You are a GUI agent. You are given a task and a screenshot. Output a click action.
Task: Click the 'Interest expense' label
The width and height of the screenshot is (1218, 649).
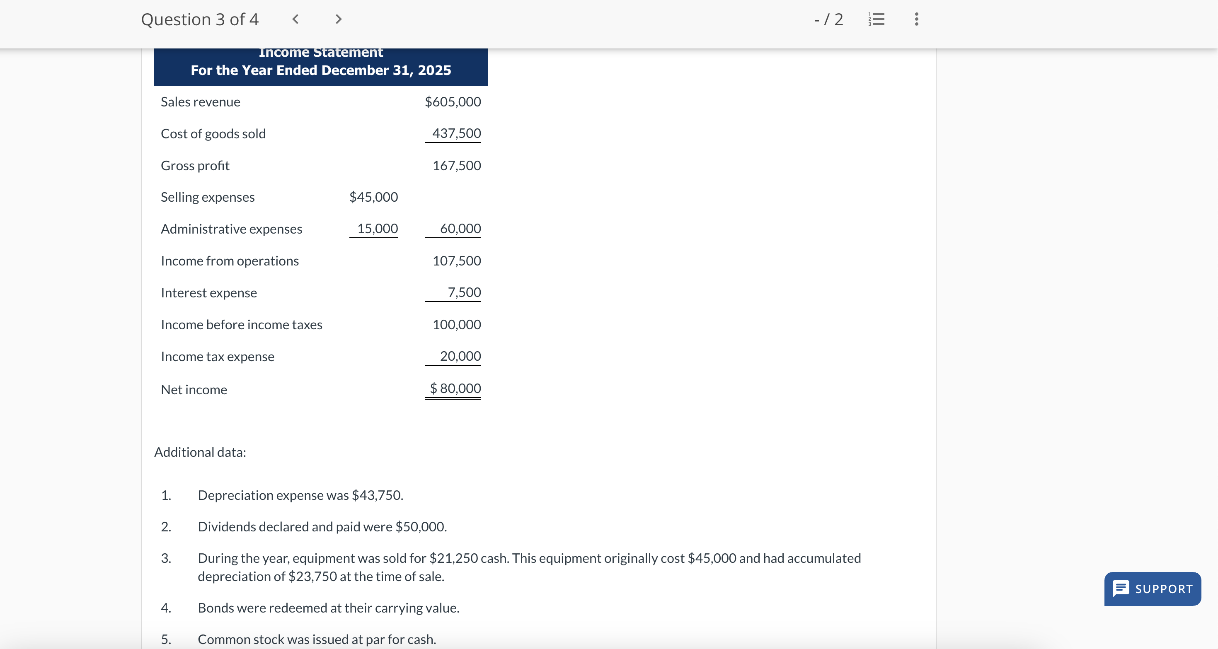(x=209, y=292)
